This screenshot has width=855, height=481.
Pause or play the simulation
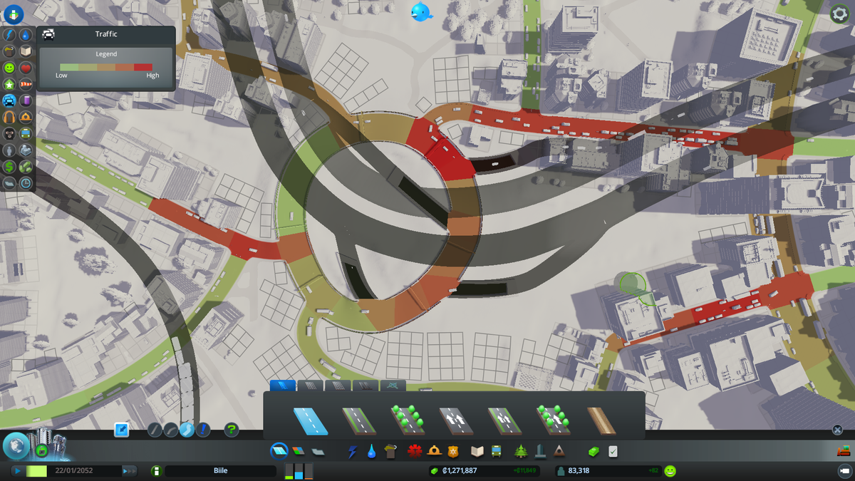[17, 471]
